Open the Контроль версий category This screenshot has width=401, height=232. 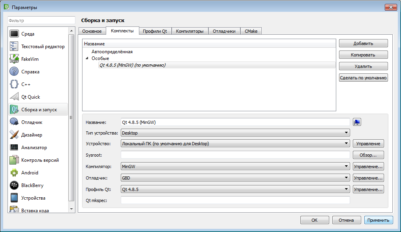tap(38, 160)
